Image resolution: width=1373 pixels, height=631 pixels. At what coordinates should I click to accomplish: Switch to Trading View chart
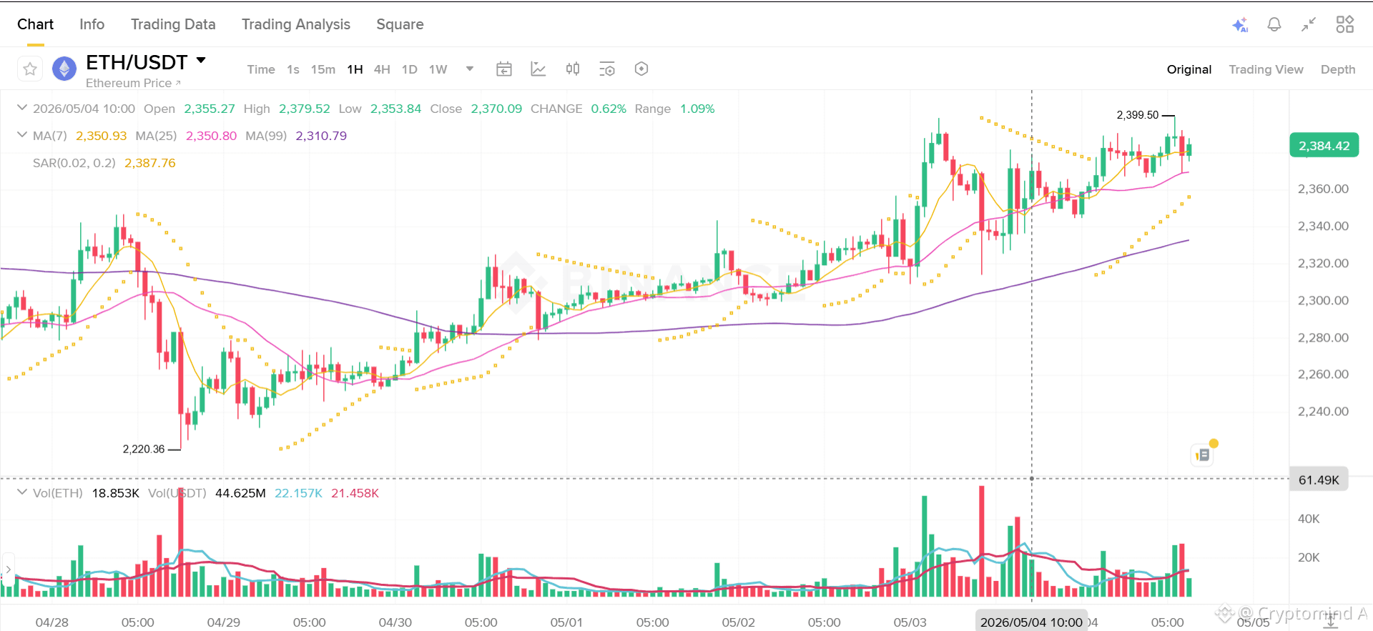[x=1266, y=69]
